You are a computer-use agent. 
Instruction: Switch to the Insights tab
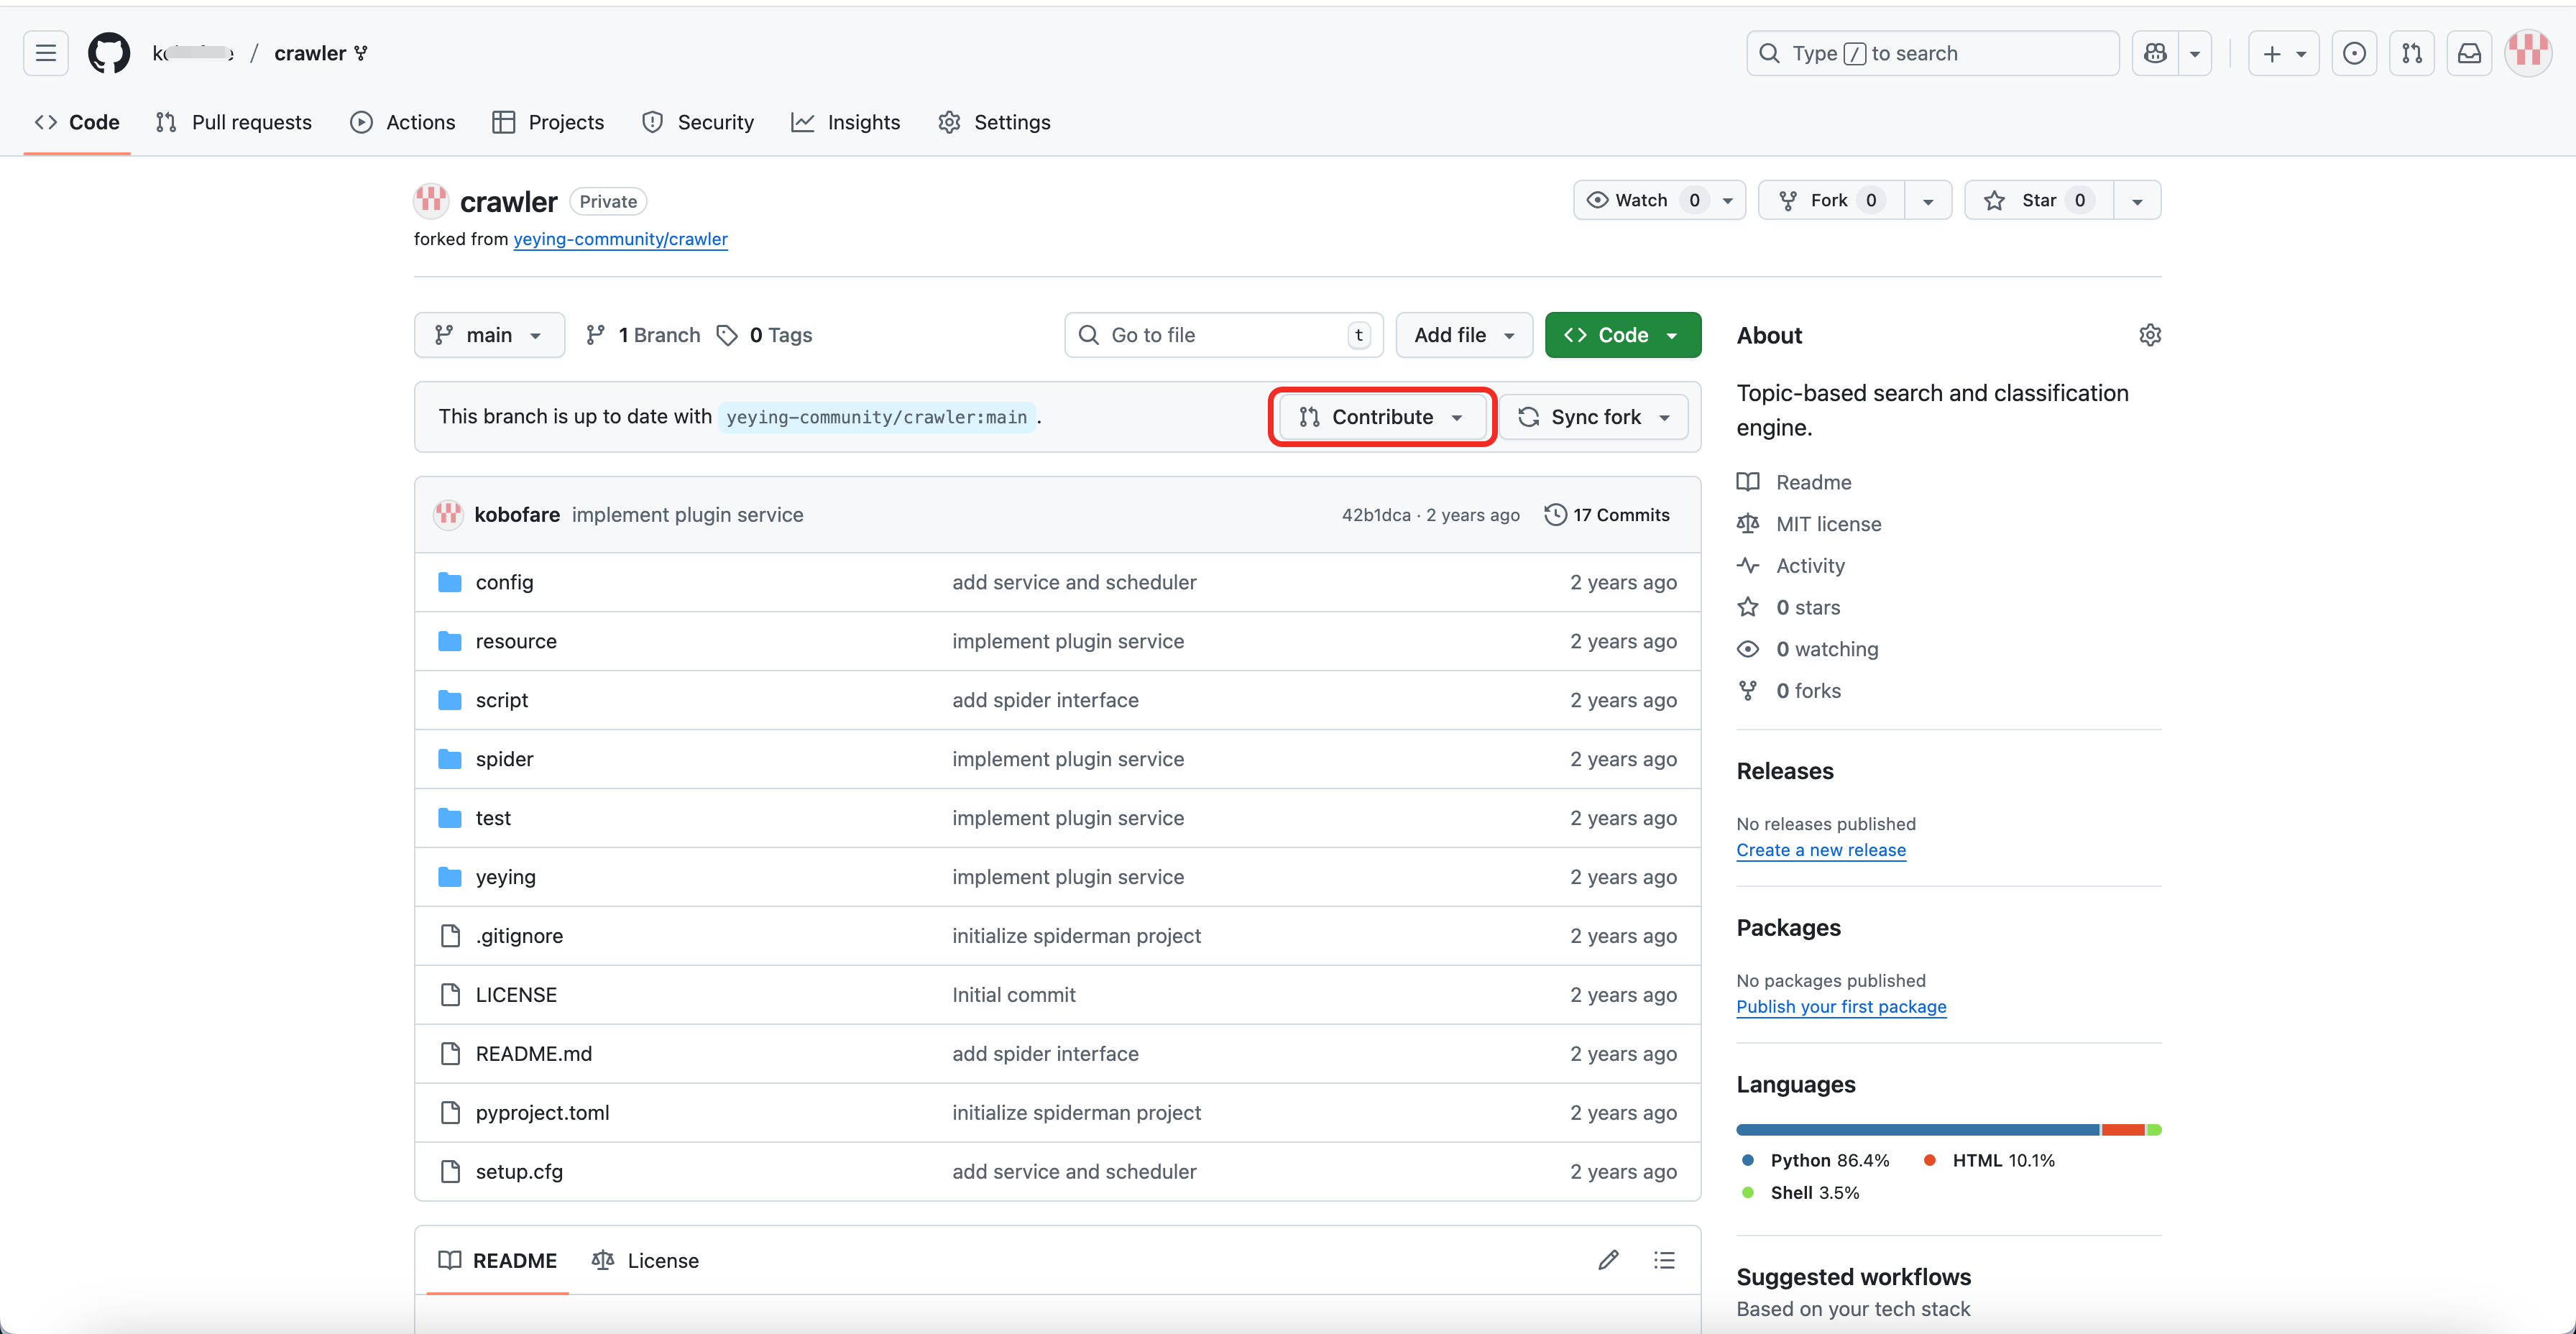click(x=846, y=122)
